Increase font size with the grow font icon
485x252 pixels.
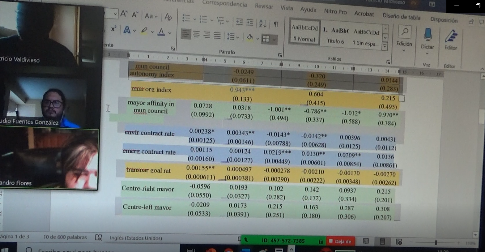pyautogui.click(x=124, y=14)
